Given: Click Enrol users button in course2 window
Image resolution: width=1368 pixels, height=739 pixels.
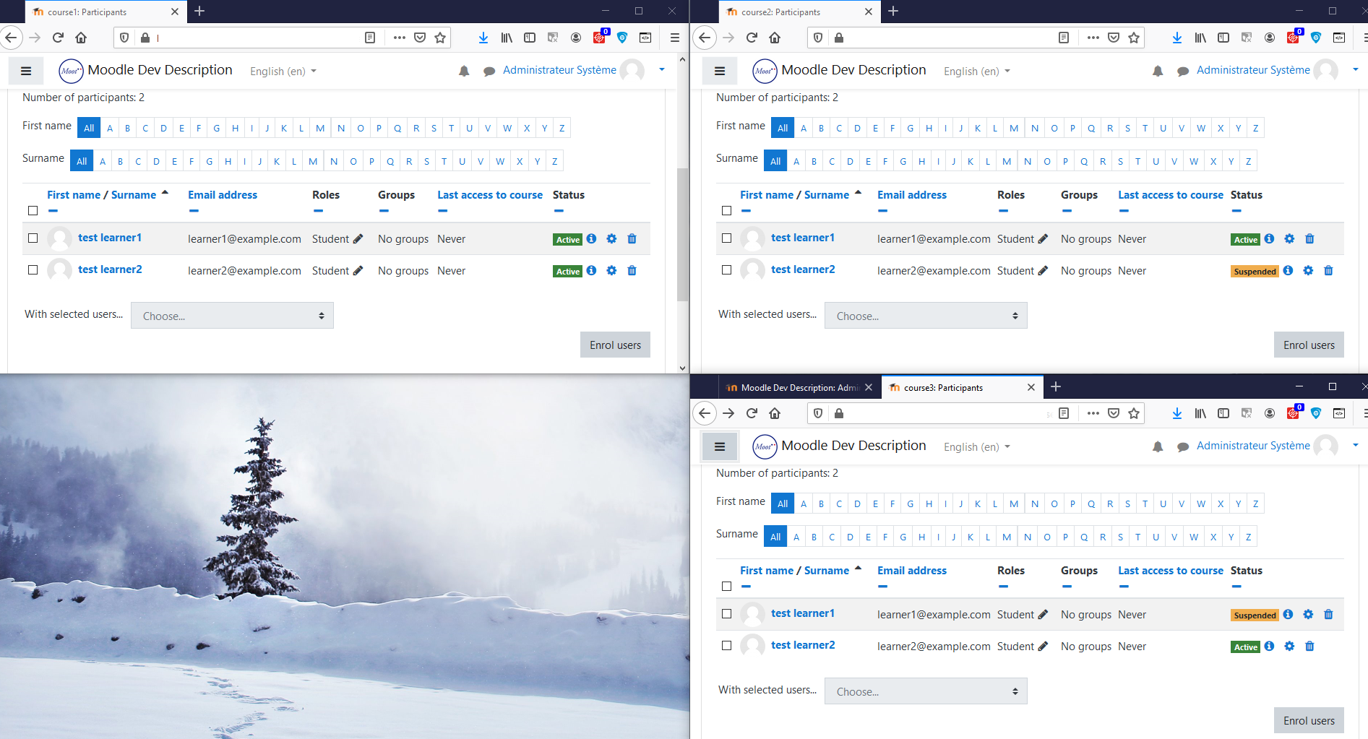Looking at the screenshot, I should pyautogui.click(x=1309, y=345).
